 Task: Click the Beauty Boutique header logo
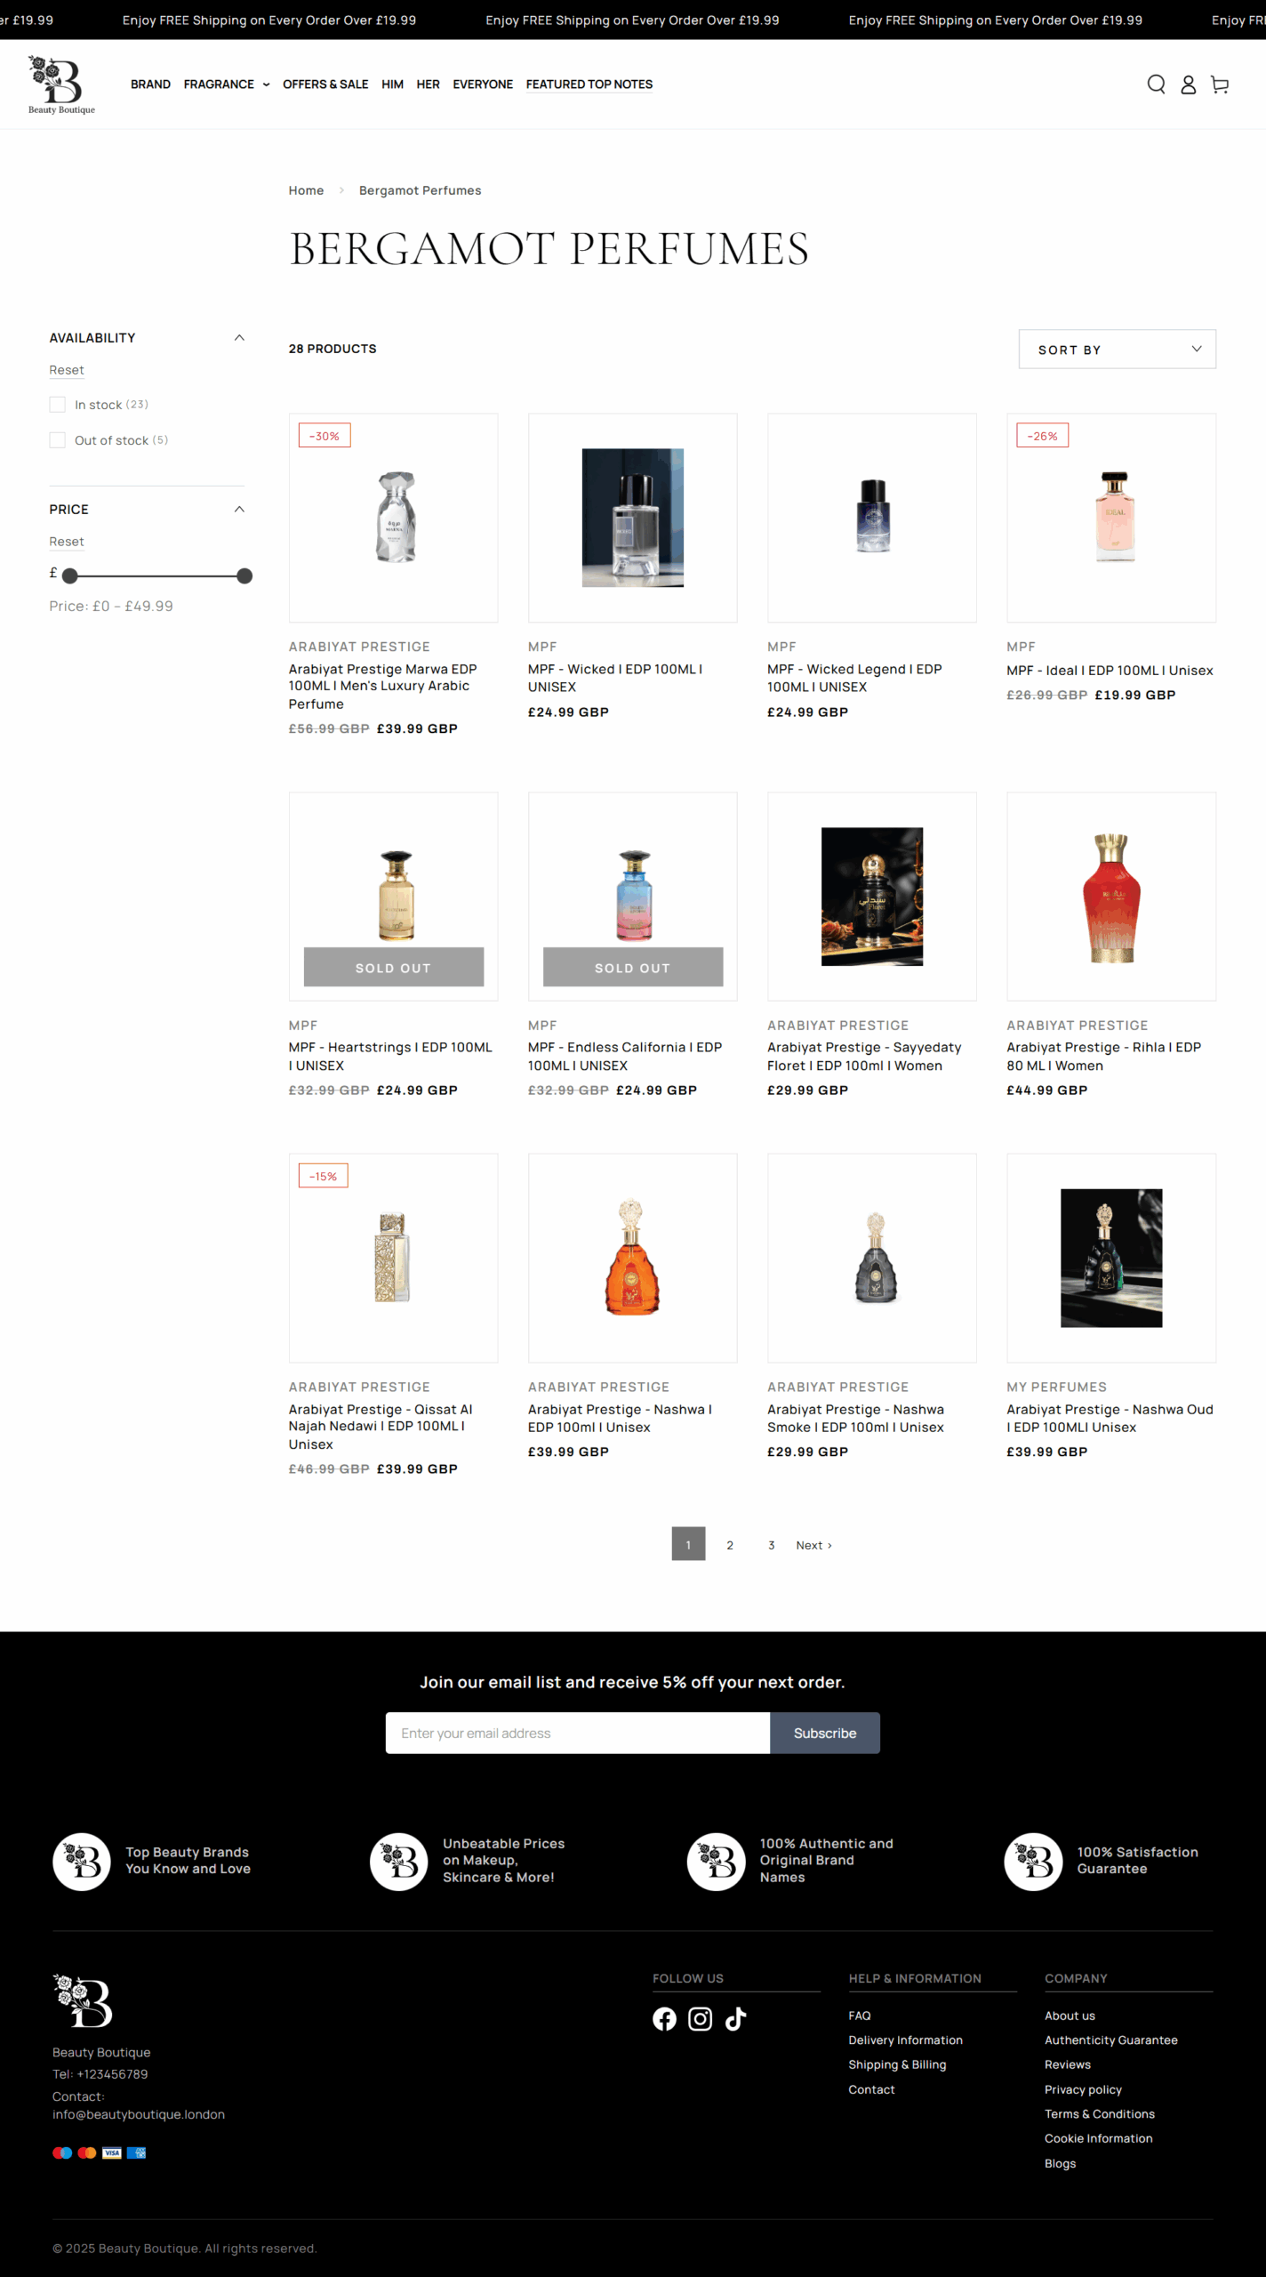(x=61, y=84)
